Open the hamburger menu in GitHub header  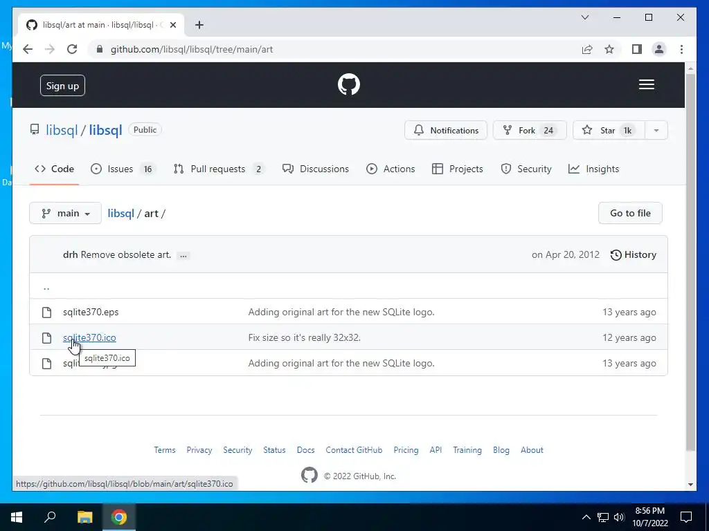(647, 84)
